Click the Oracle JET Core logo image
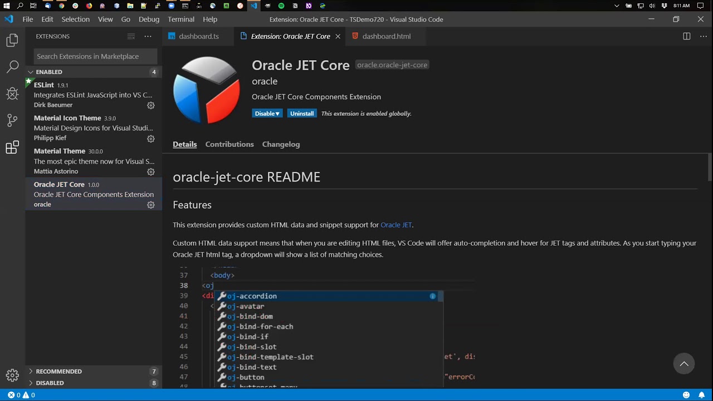 (207, 90)
